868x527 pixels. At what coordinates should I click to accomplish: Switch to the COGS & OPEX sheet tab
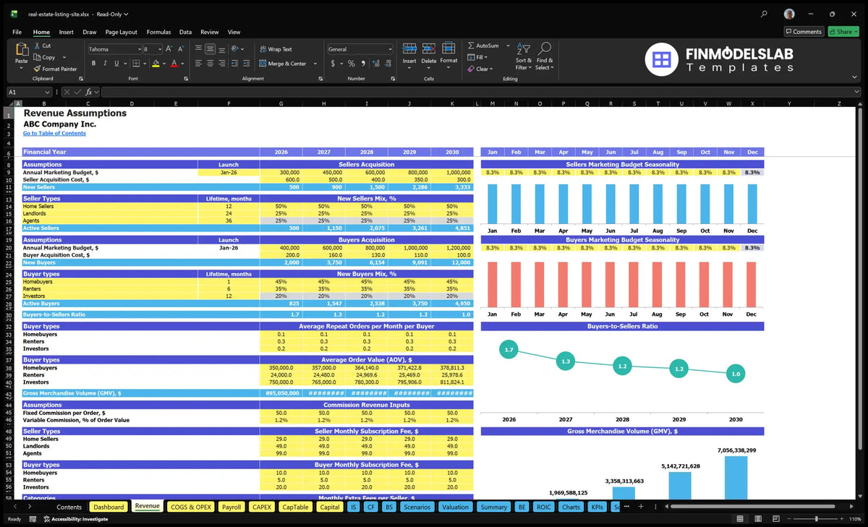(x=191, y=507)
